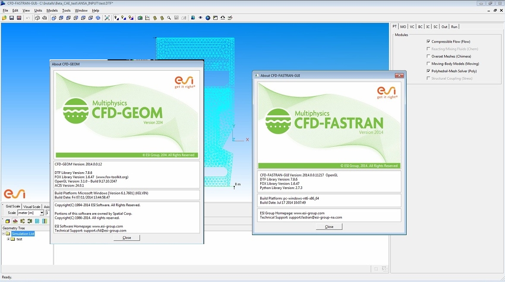Click the save floppy disk toolbar icon

12,18
